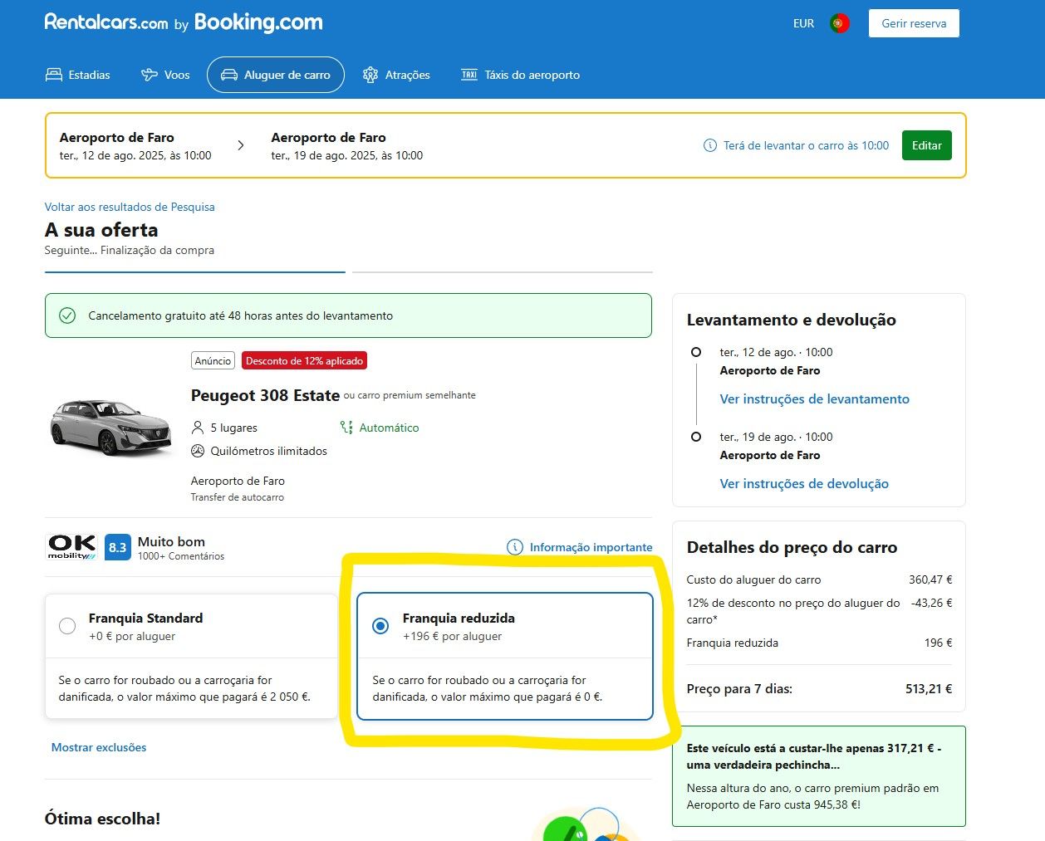Click the pickup circle marker on the timeline
1045x841 pixels.
pos(696,352)
